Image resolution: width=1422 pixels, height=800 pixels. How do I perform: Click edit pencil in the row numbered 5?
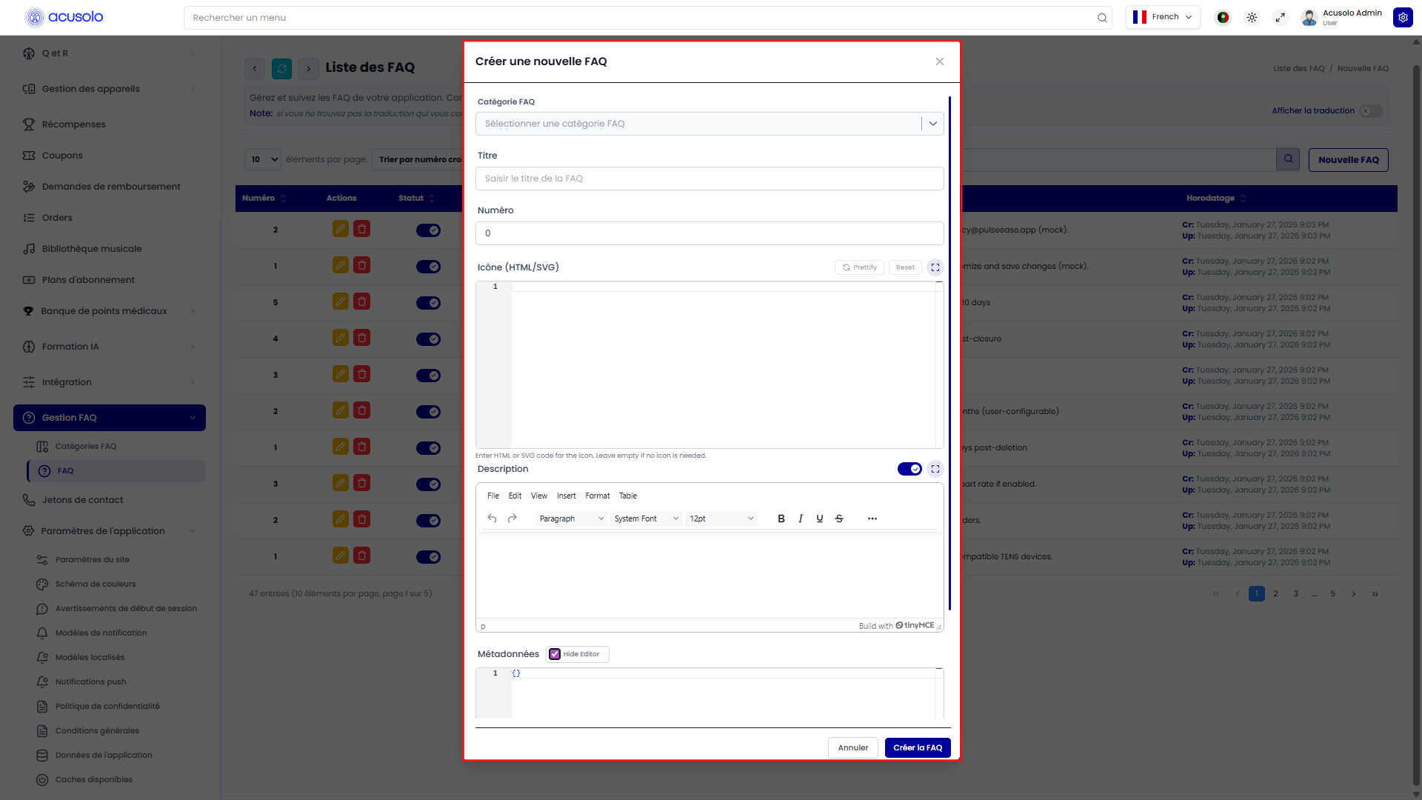(x=341, y=301)
